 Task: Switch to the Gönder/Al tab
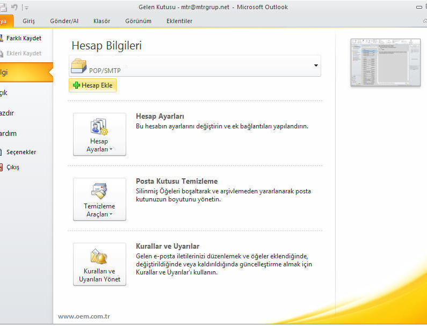pos(64,21)
